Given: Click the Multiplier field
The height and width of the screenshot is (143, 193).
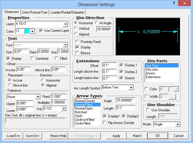Looking at the screenshot, I should coord(59,102).
